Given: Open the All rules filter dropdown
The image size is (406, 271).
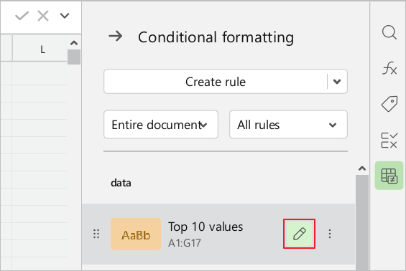Looking at the screenshot, I should (288, 125).
